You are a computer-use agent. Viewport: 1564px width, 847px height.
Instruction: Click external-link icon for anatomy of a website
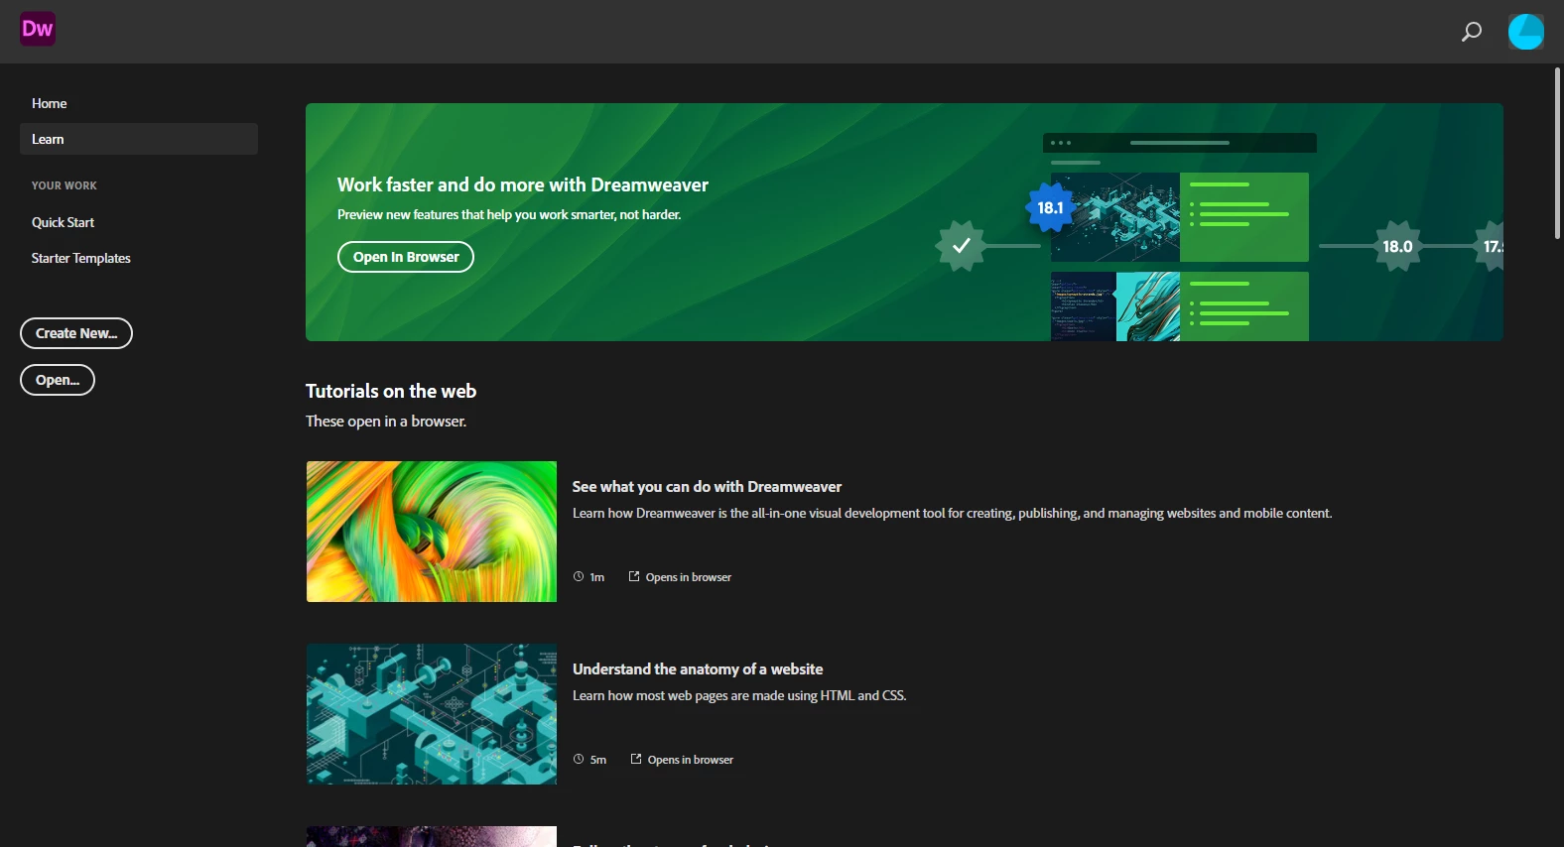pos(636,759)
